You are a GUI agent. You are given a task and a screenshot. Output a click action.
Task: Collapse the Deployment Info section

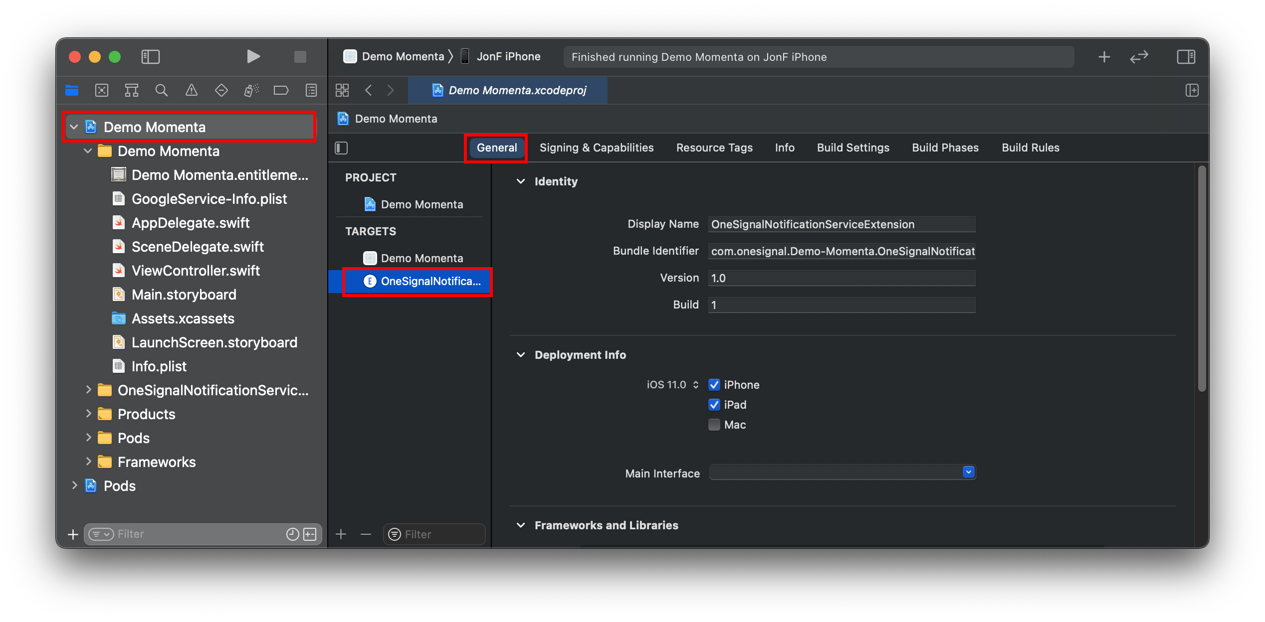(x=521, y=355)
